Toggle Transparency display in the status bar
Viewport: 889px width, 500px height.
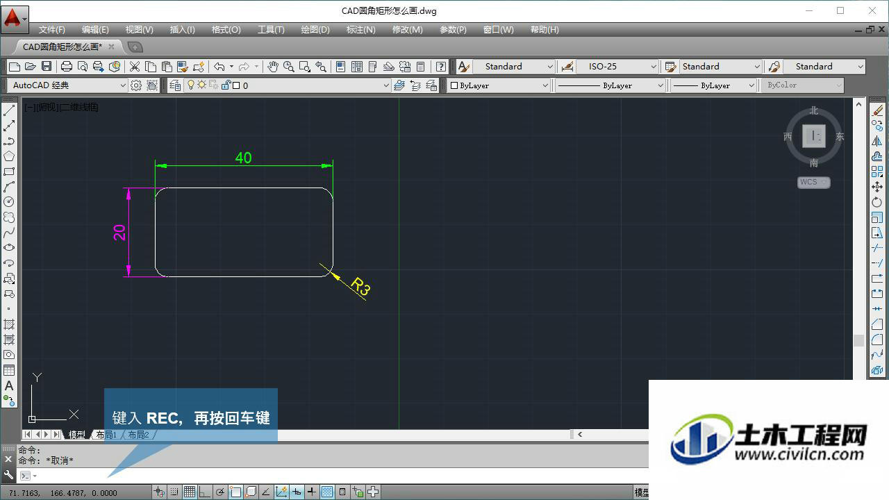(x=327, y=492)
